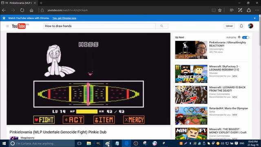The width and height of the screenshot is (261, 147).
Task: Add page to favorites with the star
Action: 220,10
